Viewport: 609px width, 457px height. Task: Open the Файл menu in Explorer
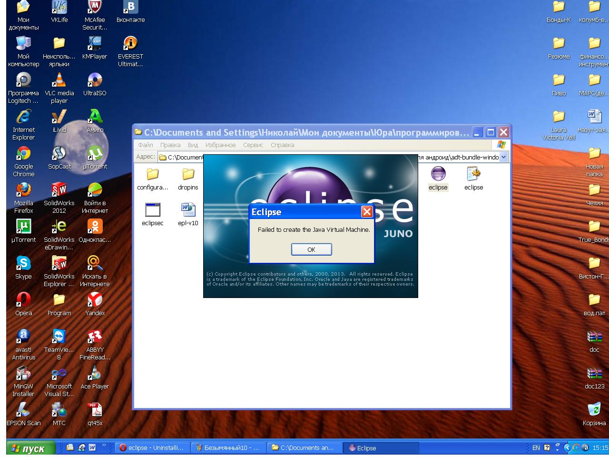click(x=146, y=145)
